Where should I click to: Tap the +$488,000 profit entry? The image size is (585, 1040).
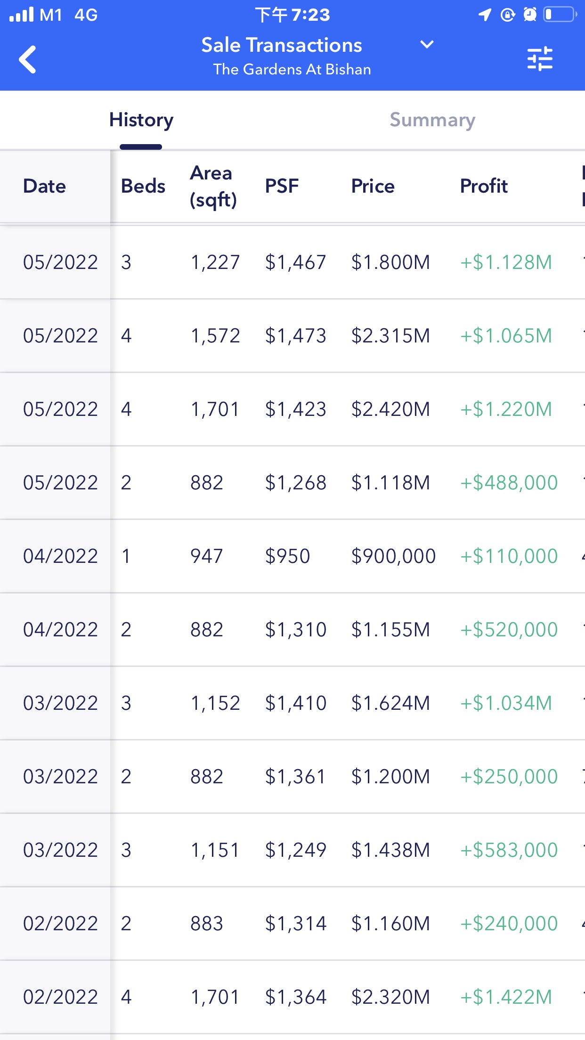click(x=509, y=483)
